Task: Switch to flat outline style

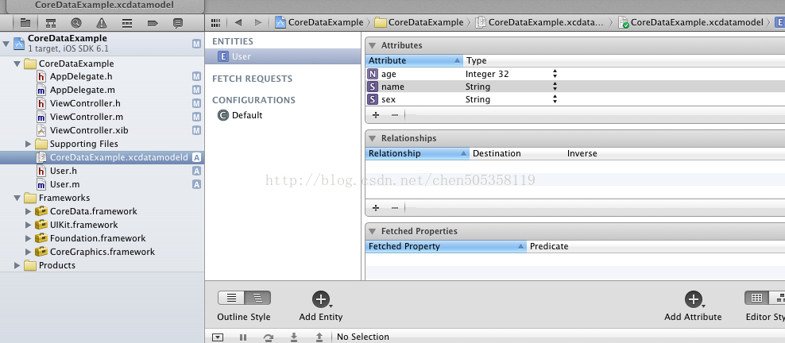Action: [231, 298]
